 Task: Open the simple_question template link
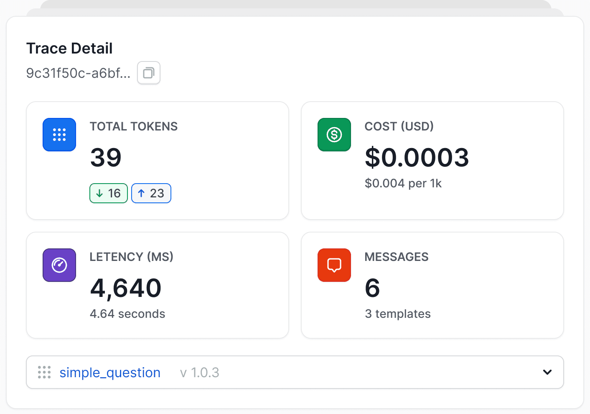pyautogui.click(x=110, y=372)
